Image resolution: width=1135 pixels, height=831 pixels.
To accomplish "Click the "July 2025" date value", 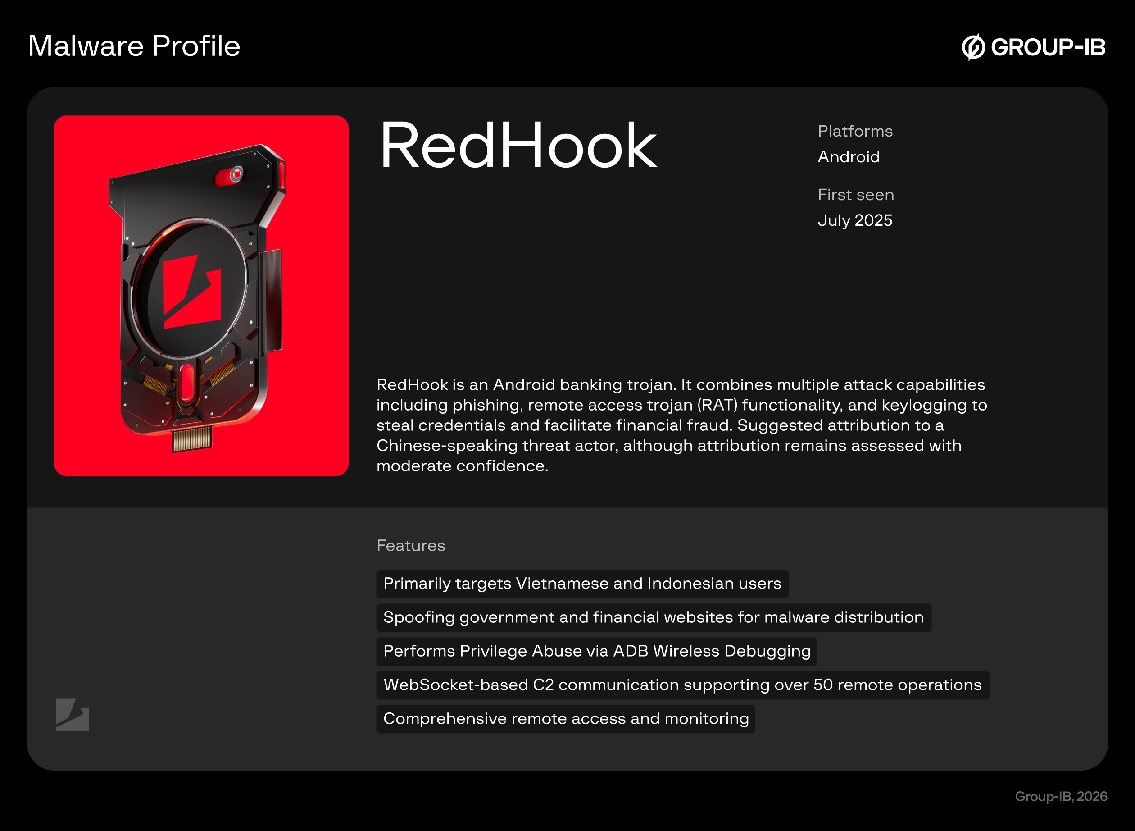I will point(855,220).
